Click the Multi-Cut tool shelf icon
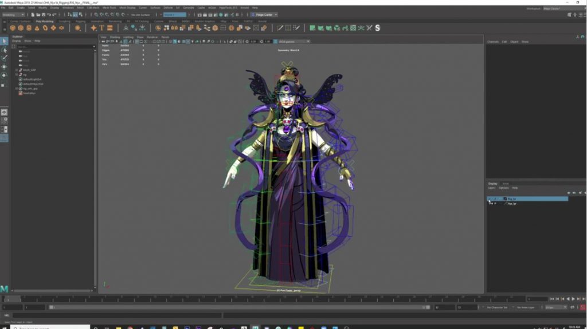This screenshot has width=587, height=329. (x=280, y=28)
